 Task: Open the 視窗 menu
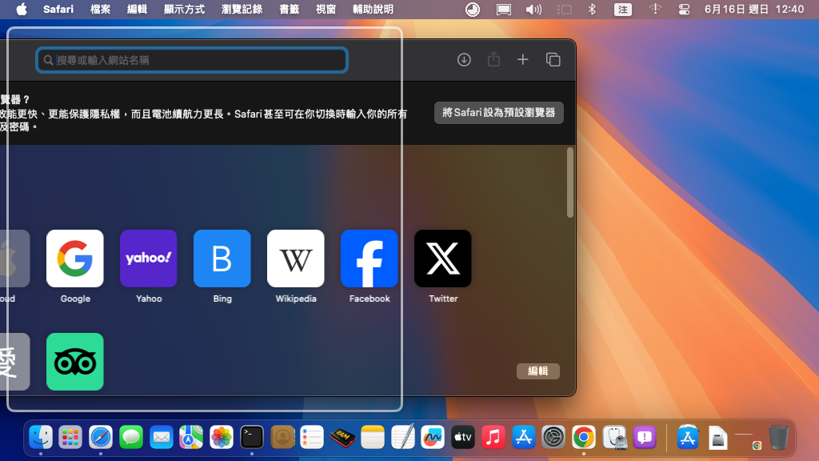point(326,10)
